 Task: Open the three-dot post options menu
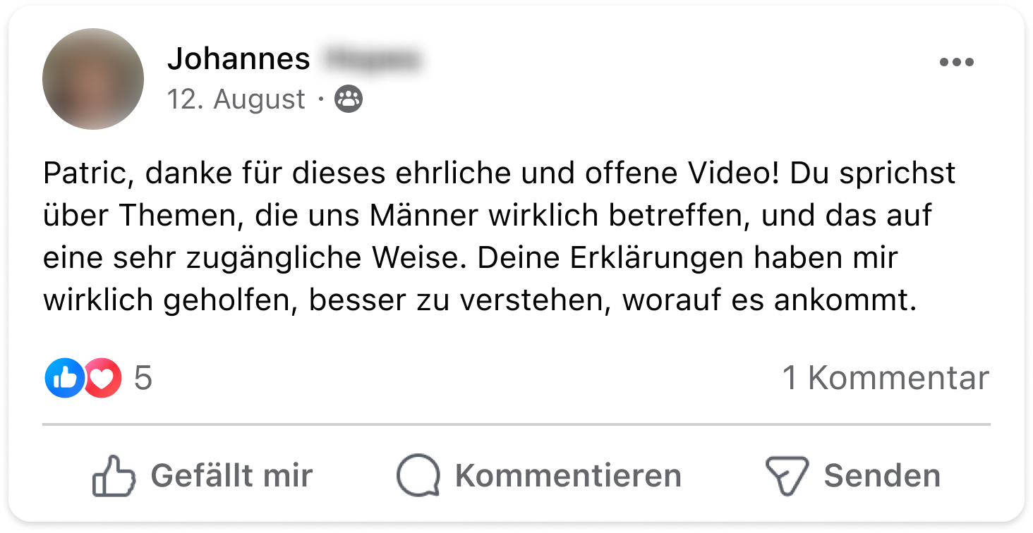click(x=956, y=62)
